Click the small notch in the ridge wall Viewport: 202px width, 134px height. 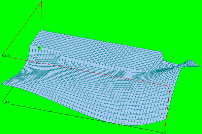(x=60, y=57)
